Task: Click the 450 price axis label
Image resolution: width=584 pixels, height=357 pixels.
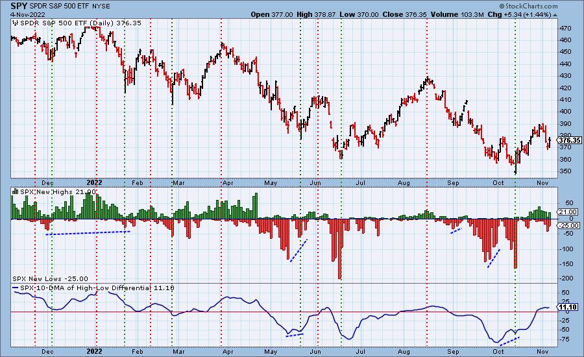Action: (x=565, y=52)
